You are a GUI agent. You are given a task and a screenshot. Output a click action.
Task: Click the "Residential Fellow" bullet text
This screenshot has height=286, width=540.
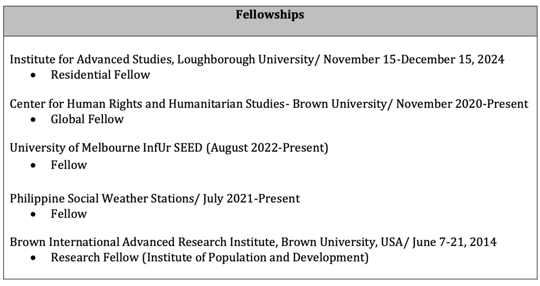(x=100, y=75)
